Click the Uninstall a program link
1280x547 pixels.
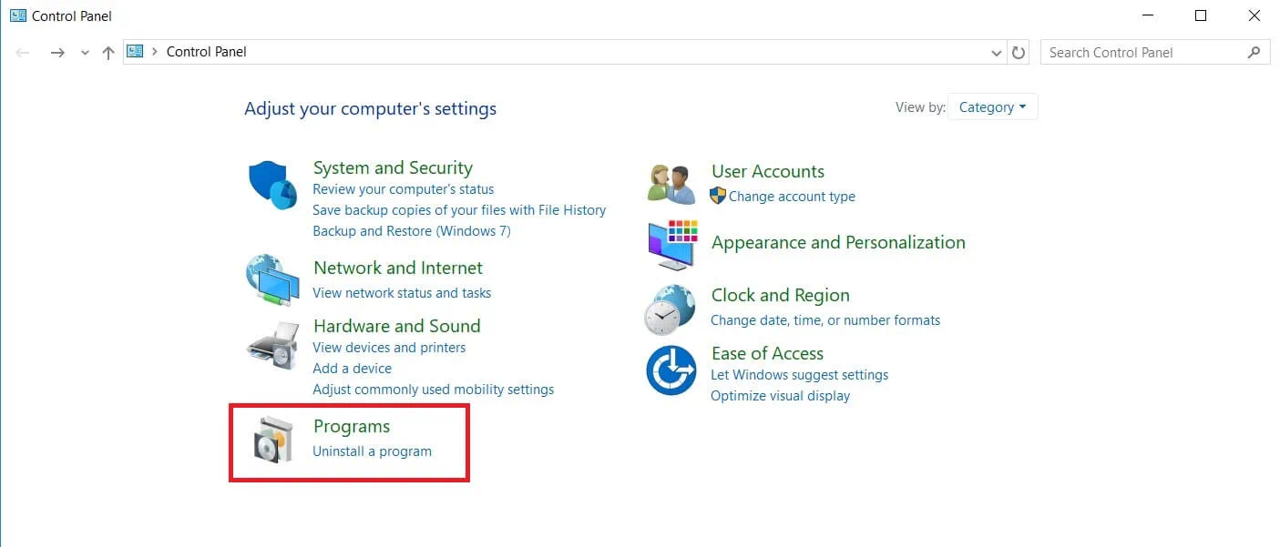372,451
